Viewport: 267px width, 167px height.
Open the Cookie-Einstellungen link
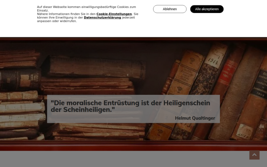click(114, 14)
